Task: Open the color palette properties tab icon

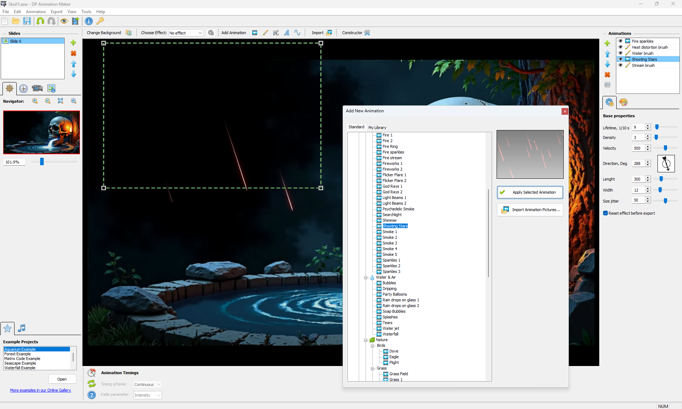Action: (623, 102)
